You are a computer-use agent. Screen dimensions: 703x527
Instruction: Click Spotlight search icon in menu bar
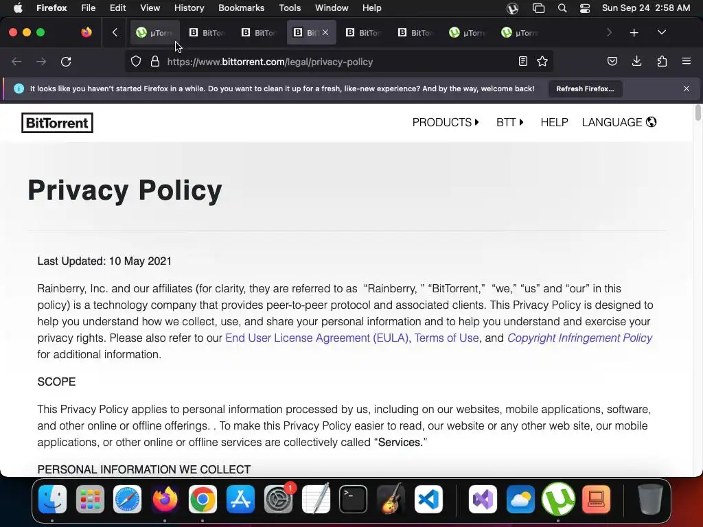coord(562,8)
